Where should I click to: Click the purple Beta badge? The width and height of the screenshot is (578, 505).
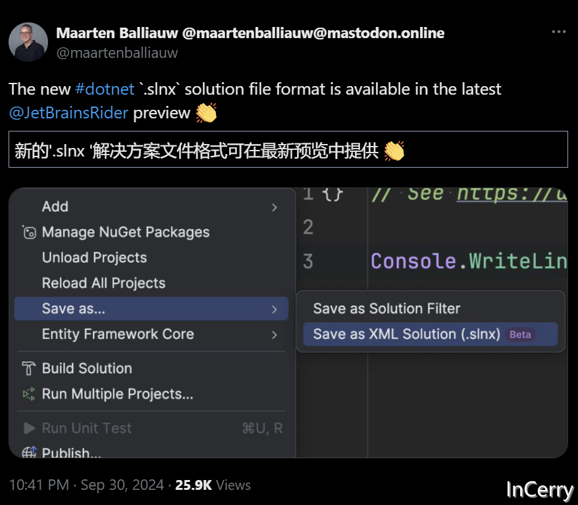click(520, 335)
